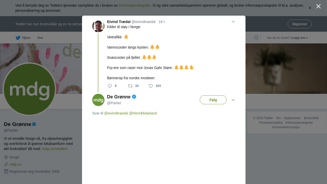Screen dimensions: 327x184
Task: Open Eivind Trædal's profile picture
Action: 98,26
